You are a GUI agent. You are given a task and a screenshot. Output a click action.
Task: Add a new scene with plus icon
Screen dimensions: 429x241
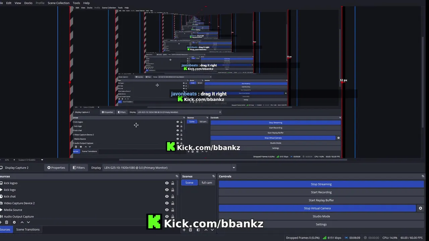tap(184, 230)
